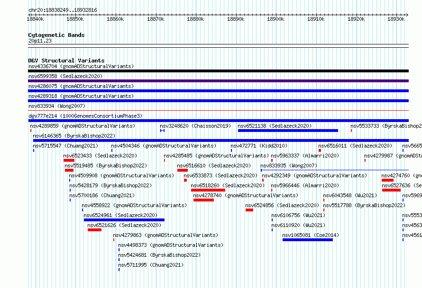
Task: Click blue bar under nsv6521138
Action: click(x=288, y=131)
